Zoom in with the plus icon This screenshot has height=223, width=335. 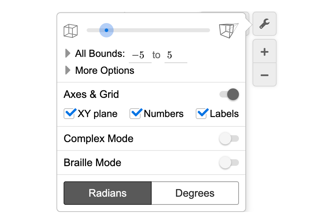264,51
